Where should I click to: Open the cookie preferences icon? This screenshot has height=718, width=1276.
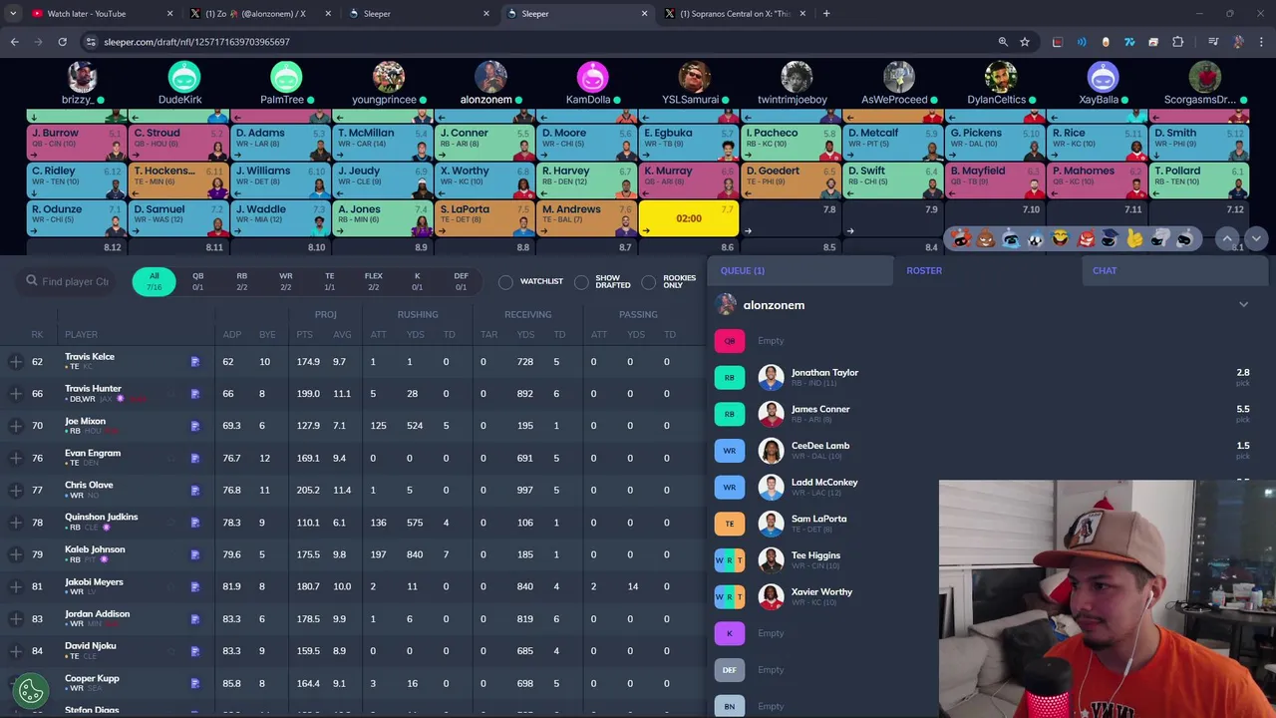(x=31, y=689)
